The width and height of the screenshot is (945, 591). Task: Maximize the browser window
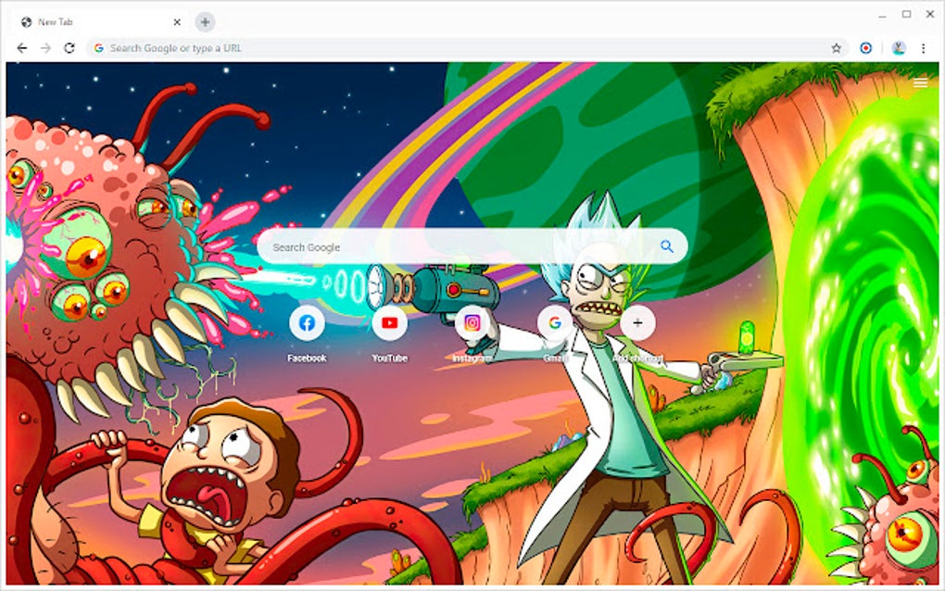pos(906,14)
